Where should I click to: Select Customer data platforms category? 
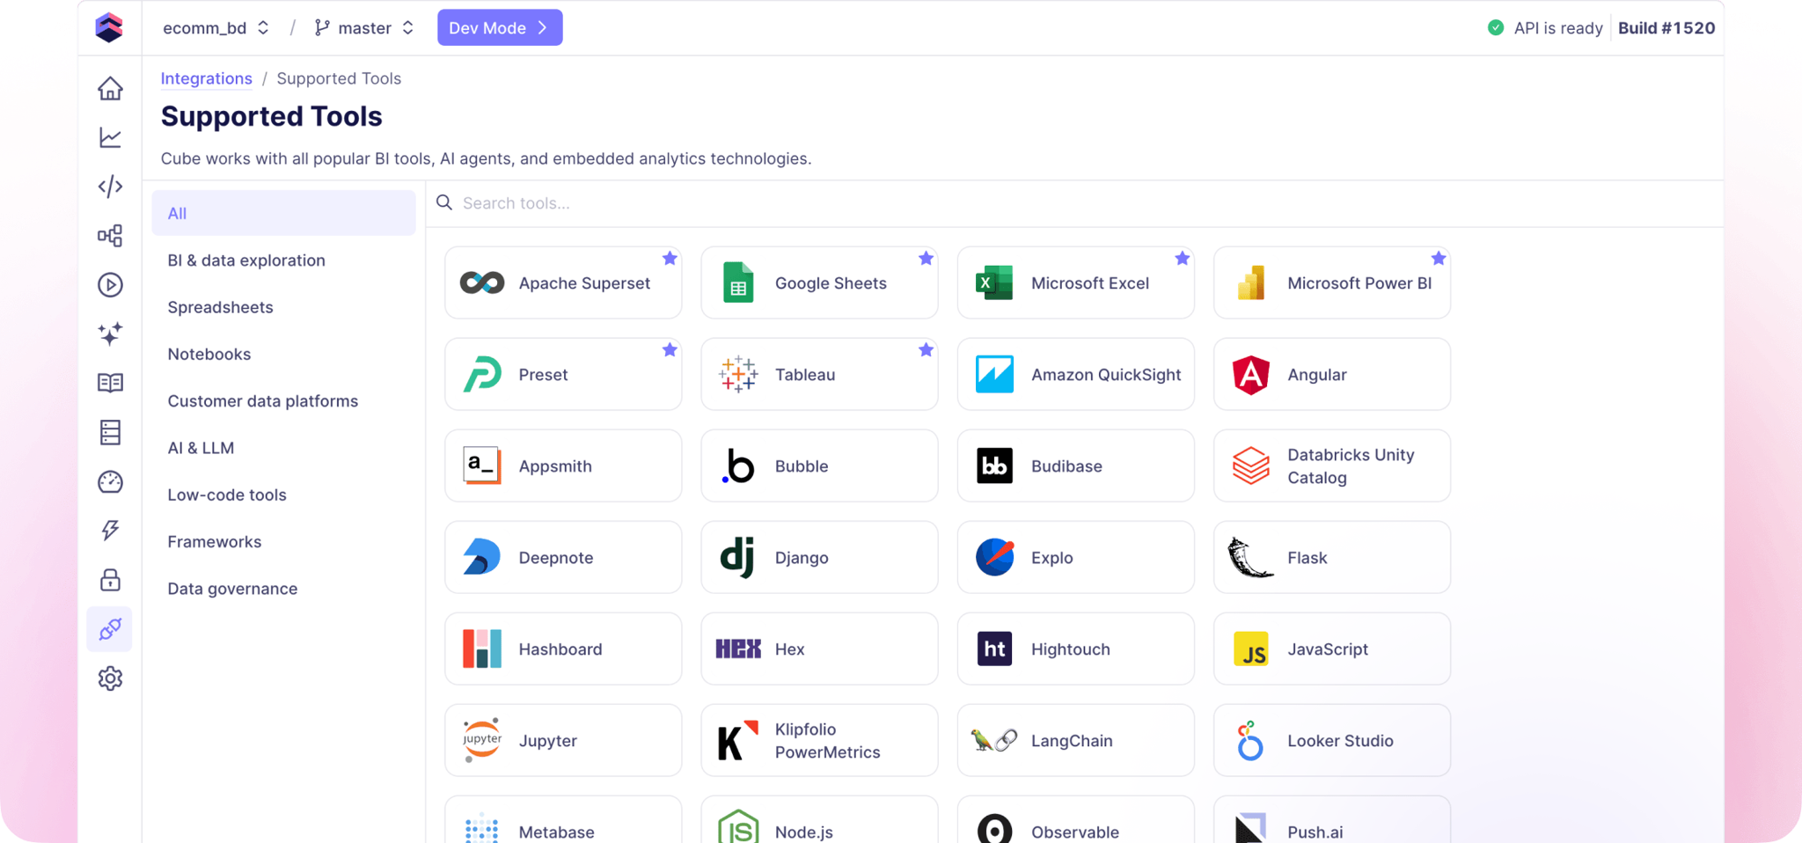click(x=283, y=400)
